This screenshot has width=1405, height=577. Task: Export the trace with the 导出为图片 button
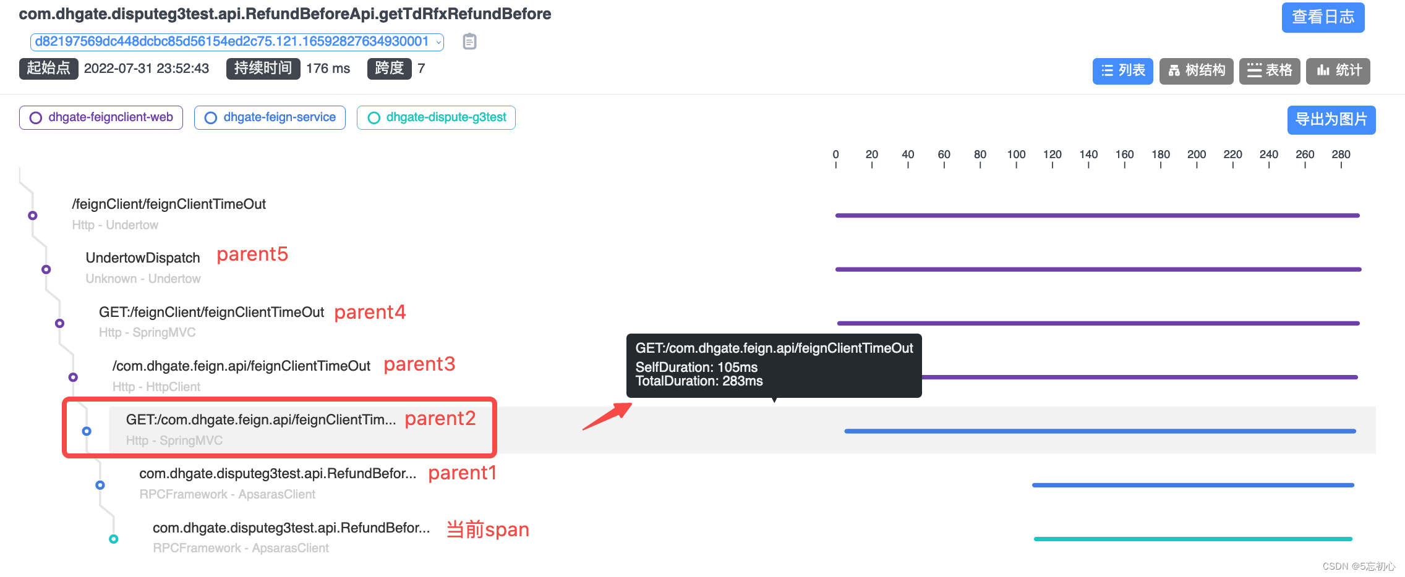point(1331,120)
